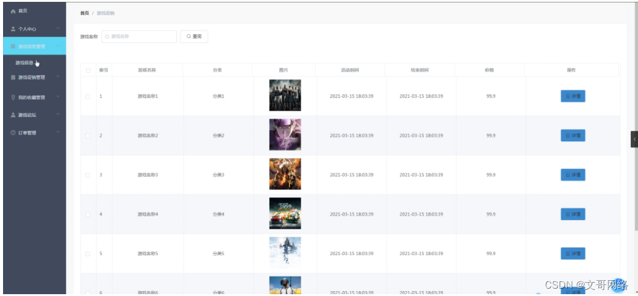The width and height of the screenshot is (638, 296).
Task: Click the clipboard icon beside 游戏促销管理
Action: click(13, 77)
